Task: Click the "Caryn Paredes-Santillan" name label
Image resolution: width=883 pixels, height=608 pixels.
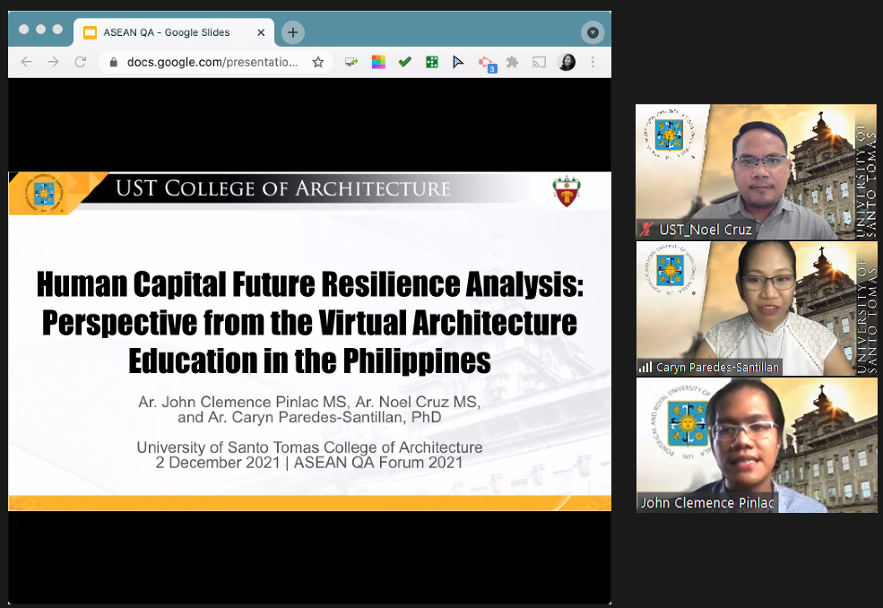Action: pos(717,368)
